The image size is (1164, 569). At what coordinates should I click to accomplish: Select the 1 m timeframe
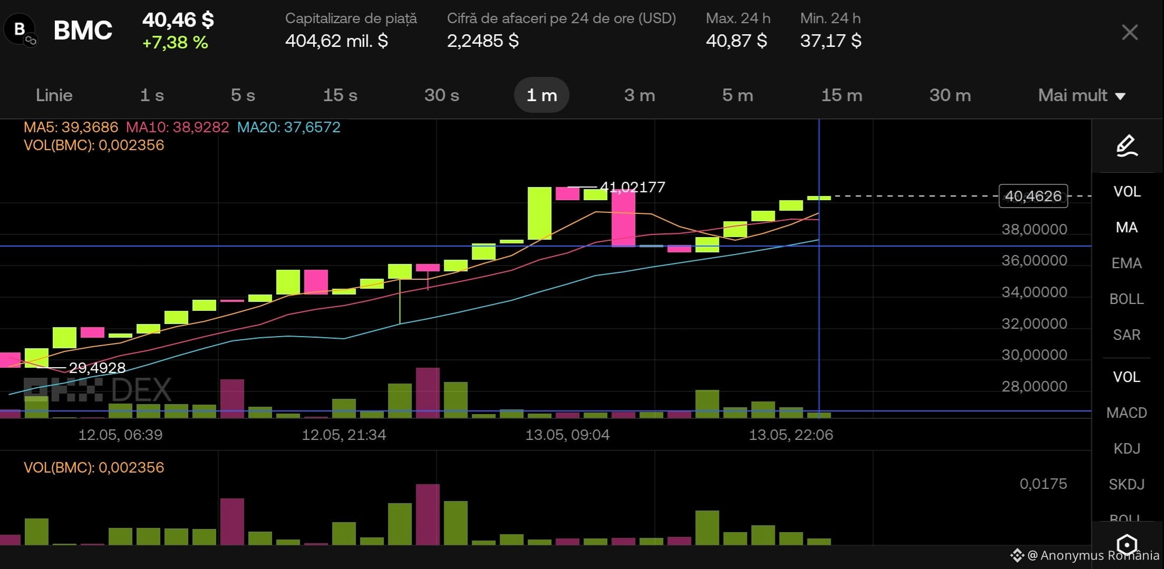(541, 95)
